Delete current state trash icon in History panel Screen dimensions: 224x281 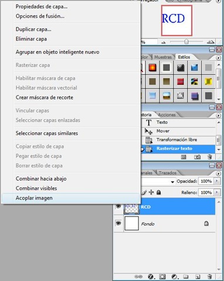(x=209, y=157)
